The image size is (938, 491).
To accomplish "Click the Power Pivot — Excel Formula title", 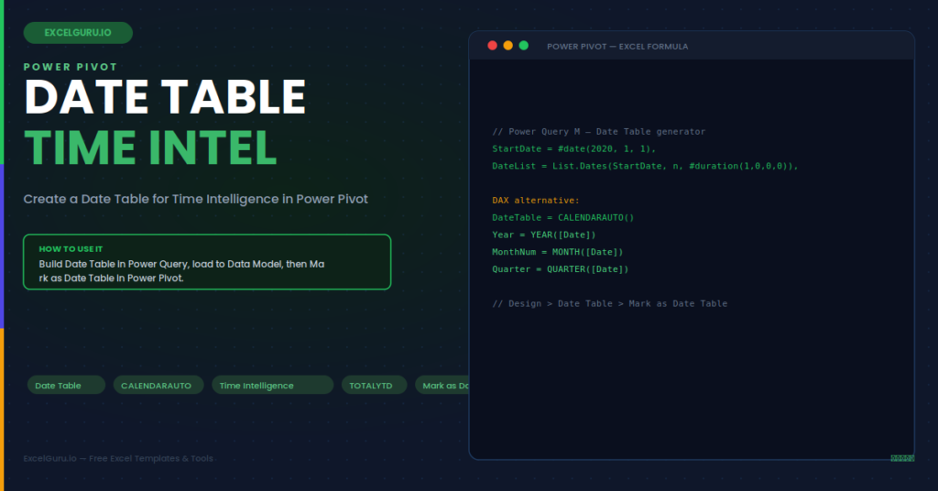I will 617,46.
